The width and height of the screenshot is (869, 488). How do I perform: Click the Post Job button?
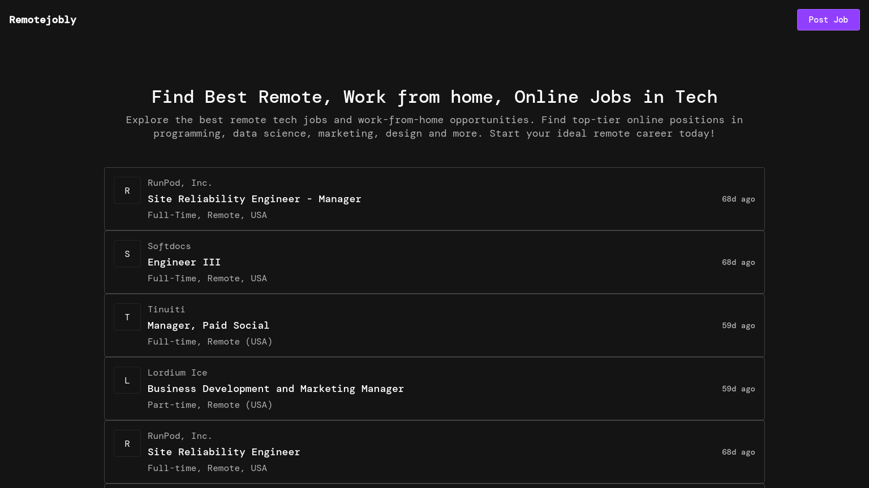pyautogui.click(x=828, y=20)
